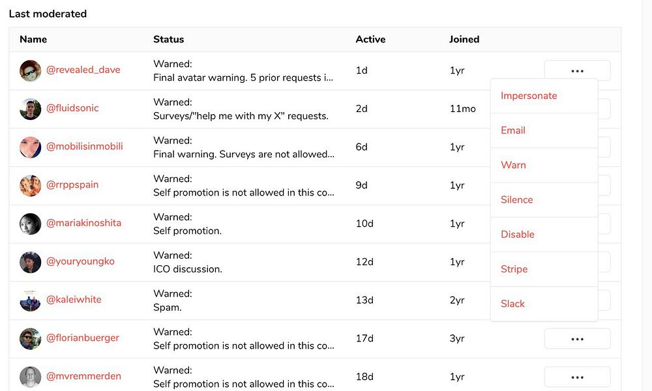The width and height of the screenshot is (652, 391).
Task: Open the @rrppspain profile link
Action: pyautogui.click(x=72, y=184)
